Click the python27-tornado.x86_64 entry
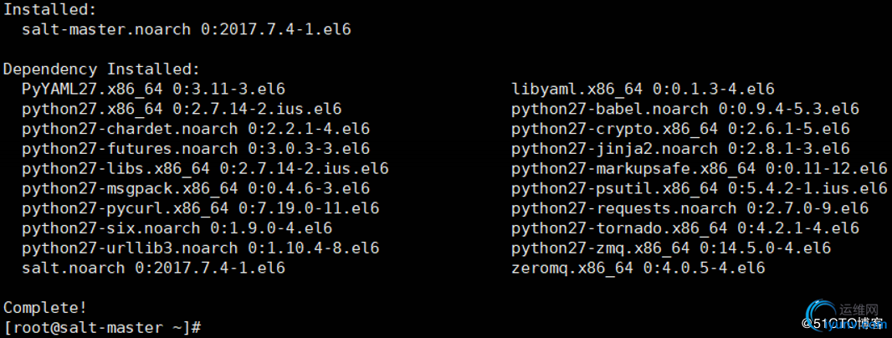The height and width of the screenshot is (338, 892). click(x=685, y=228)
